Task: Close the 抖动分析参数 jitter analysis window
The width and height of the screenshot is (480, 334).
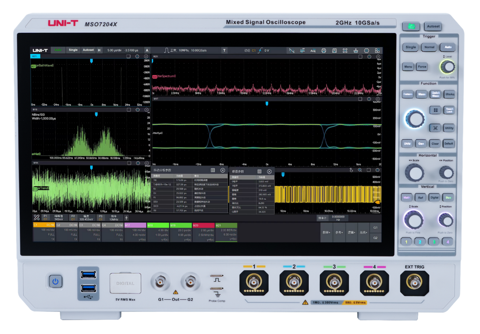Action: click(x=223, y=171)
